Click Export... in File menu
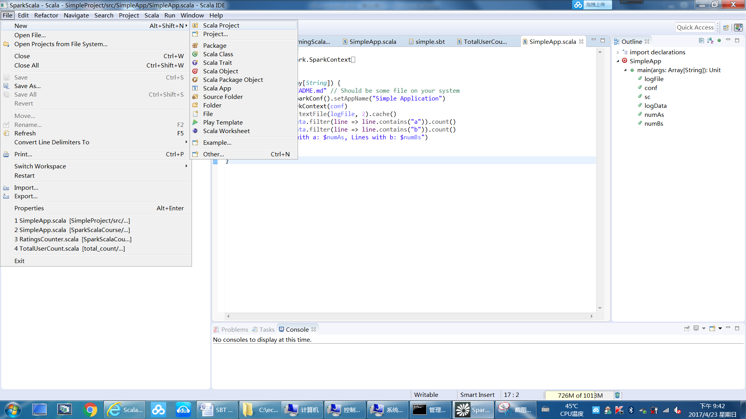This screenshot has height=419, width=746. coord(96,196)
